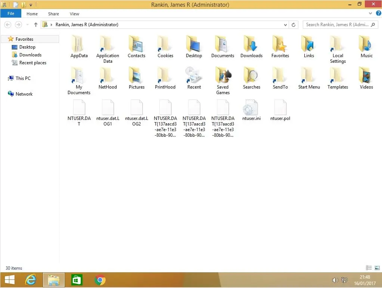382x288 pixels.
Task: Launch Google Chrome from the taskbar
Action: coord(100,280)
